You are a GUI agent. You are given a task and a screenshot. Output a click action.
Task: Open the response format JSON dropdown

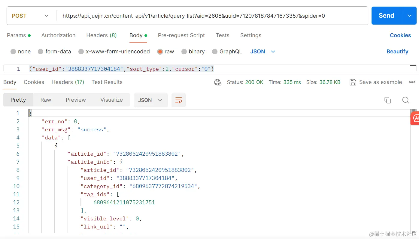(150, 100)
